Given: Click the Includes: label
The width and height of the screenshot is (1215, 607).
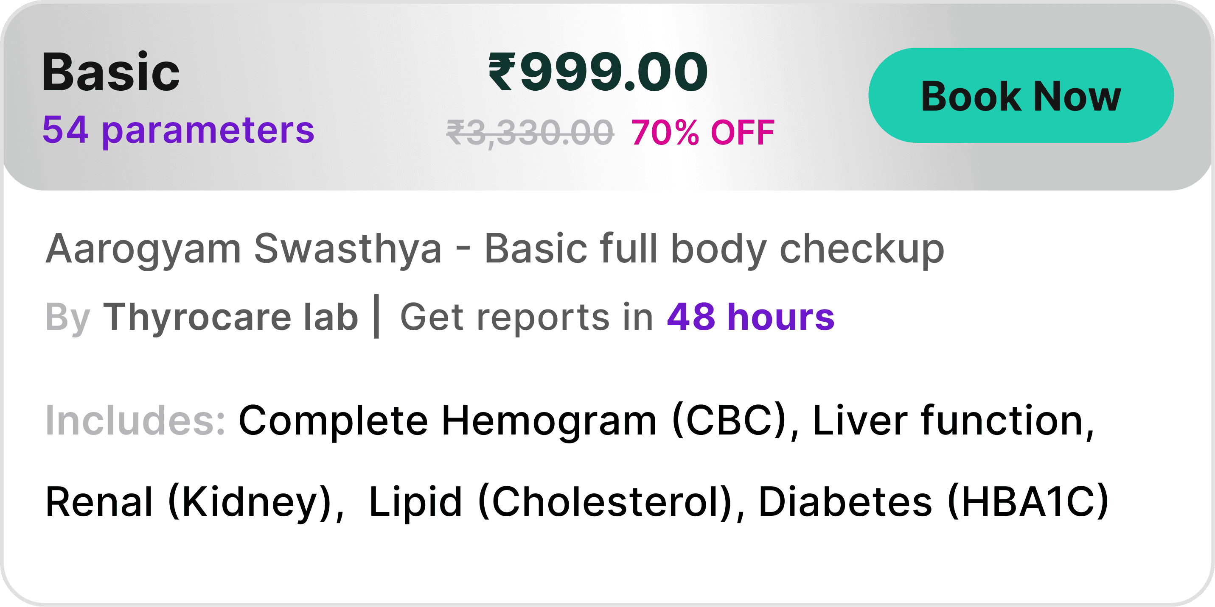Looking at the screenshot, I should tap(135, 420).
